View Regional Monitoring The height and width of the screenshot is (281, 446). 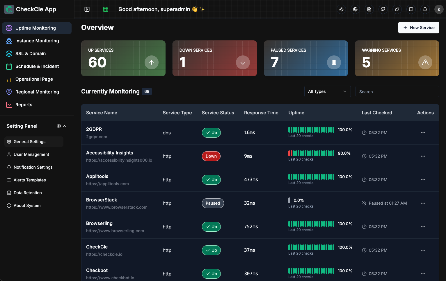pyautogui.click(x=37, y=92)
